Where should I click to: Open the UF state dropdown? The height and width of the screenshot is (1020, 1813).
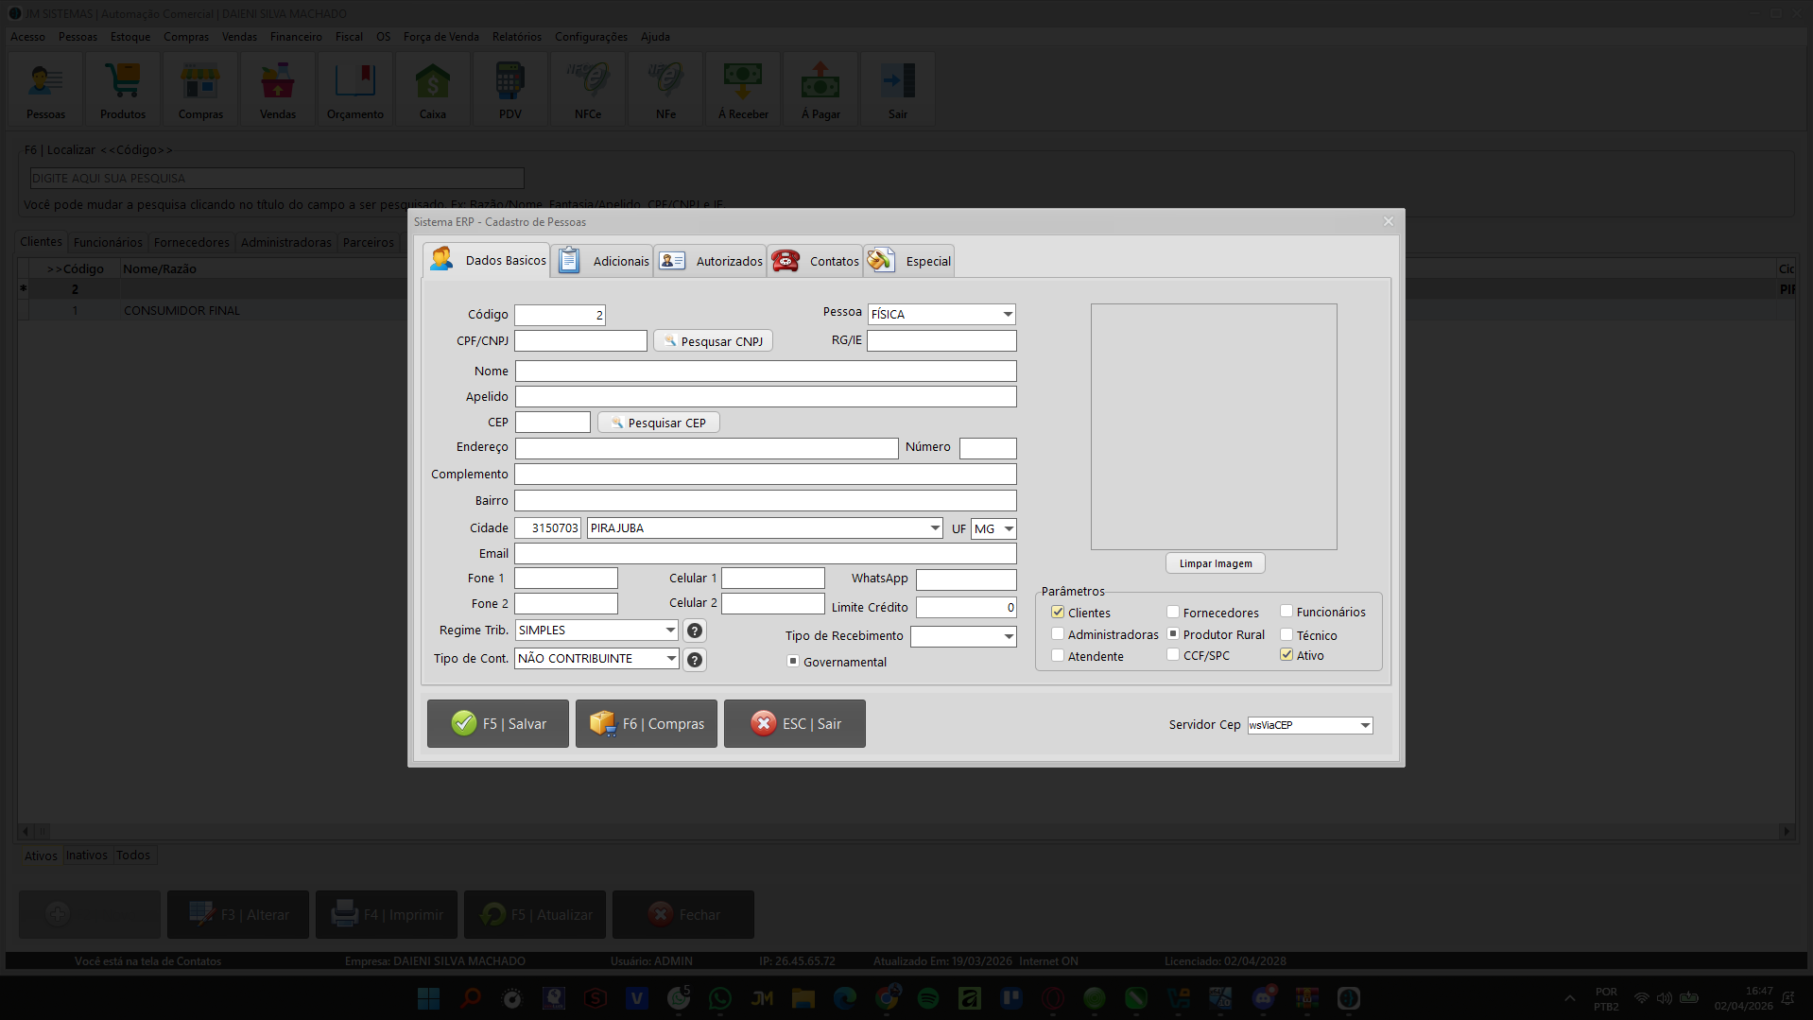pyautogui.click(x=1009, y=528)
